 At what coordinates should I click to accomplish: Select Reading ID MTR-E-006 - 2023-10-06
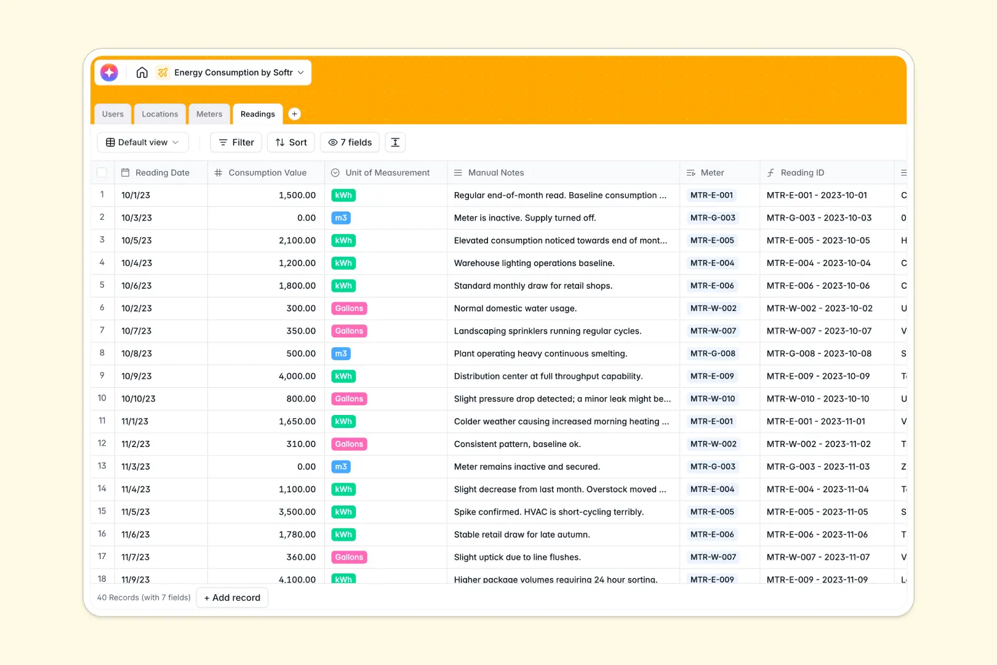(x=827, y=286)
